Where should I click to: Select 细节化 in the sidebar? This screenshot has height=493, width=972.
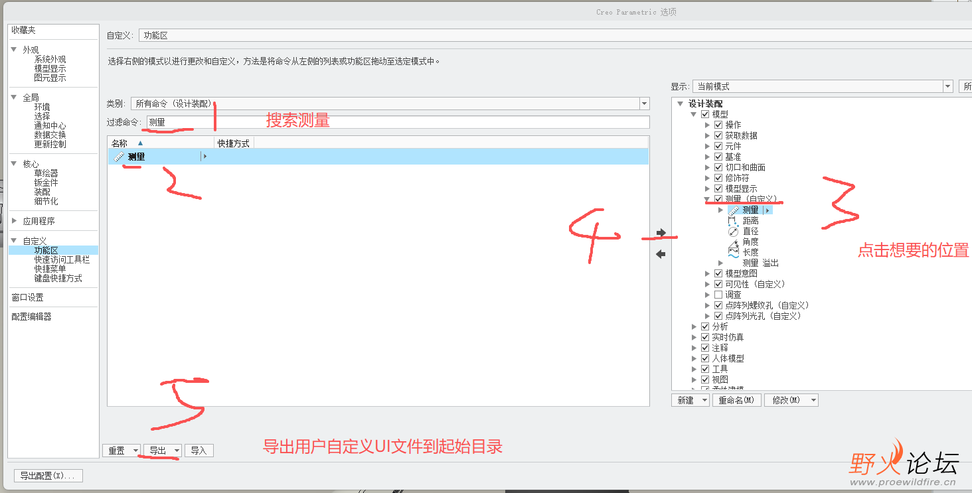coord(46,201)
